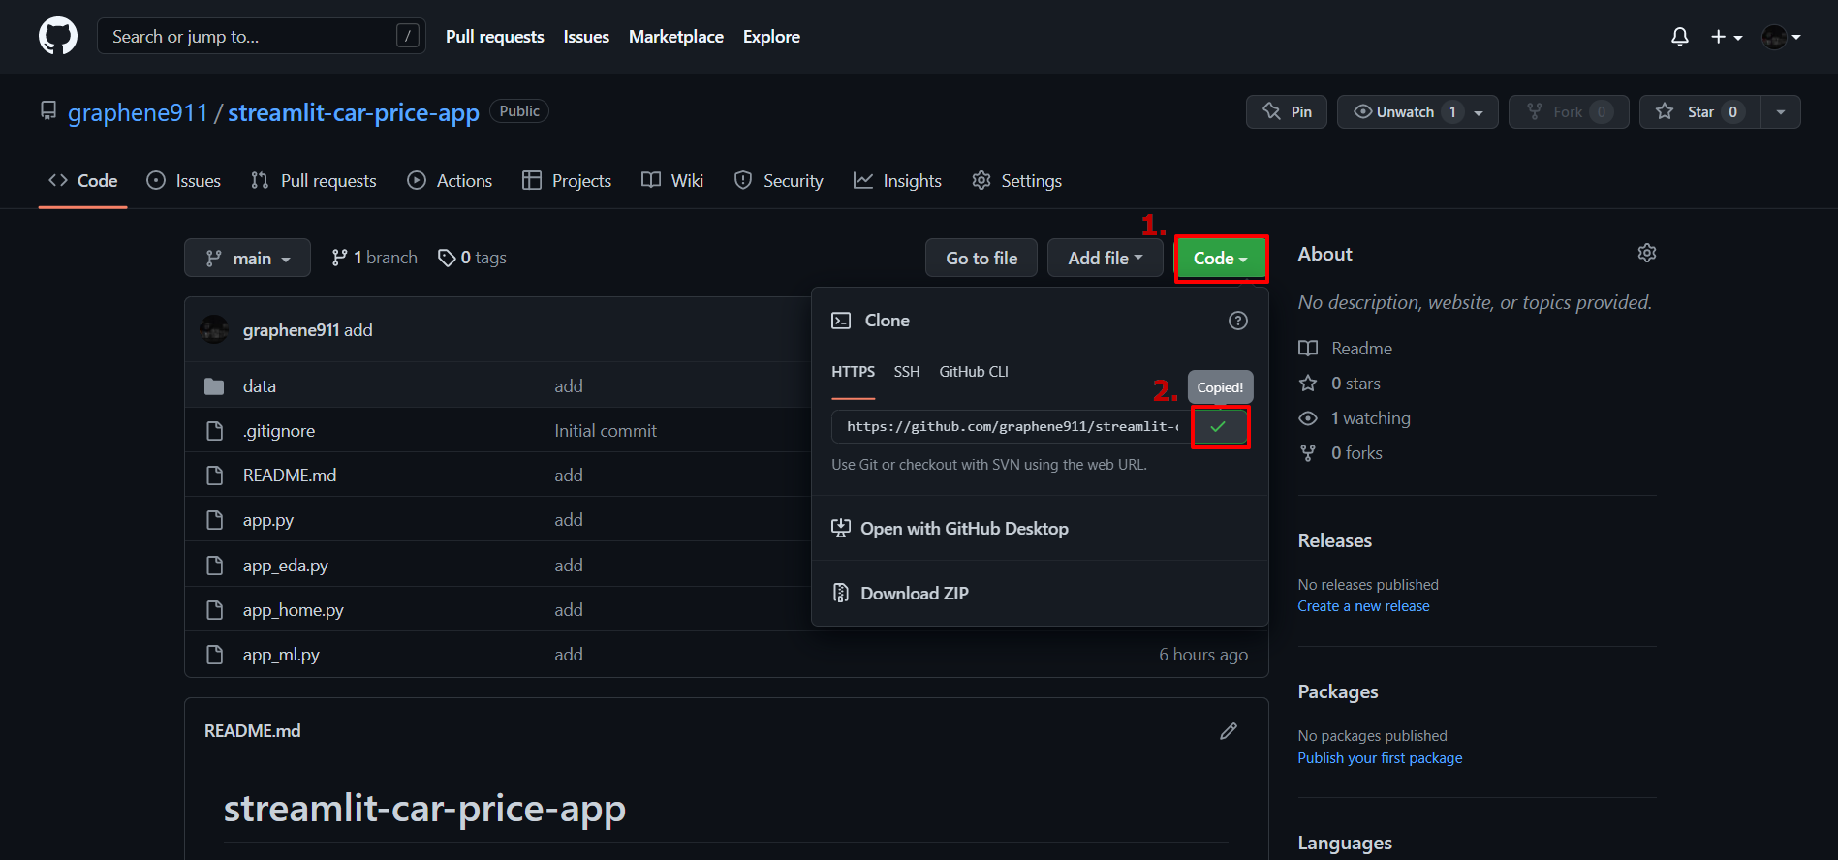Open the data folder
Screen dimensions: 1838x860
(x=260, y=385)
